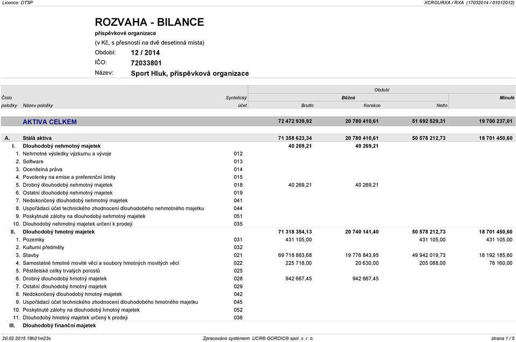Click 'Dlouhodobý hmotný majetek určený k prodeji'
Screen dimensions: 516x342
tap(75, 318)
